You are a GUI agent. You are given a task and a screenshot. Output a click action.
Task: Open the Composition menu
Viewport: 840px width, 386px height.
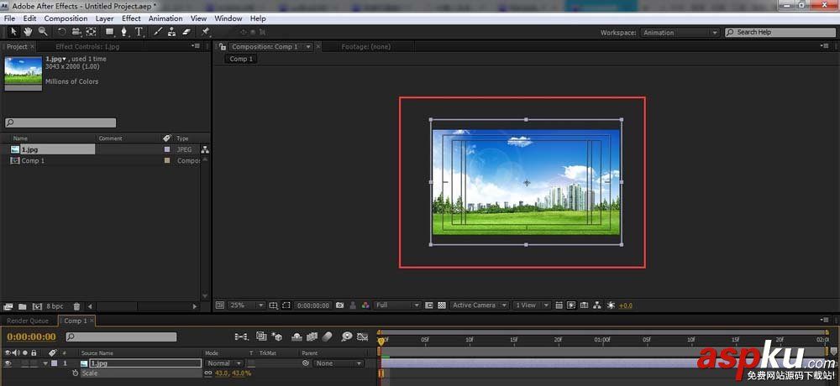(x=66, y=18)
